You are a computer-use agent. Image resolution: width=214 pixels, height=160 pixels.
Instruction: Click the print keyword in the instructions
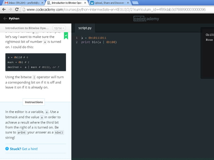[x=21, y=133]
